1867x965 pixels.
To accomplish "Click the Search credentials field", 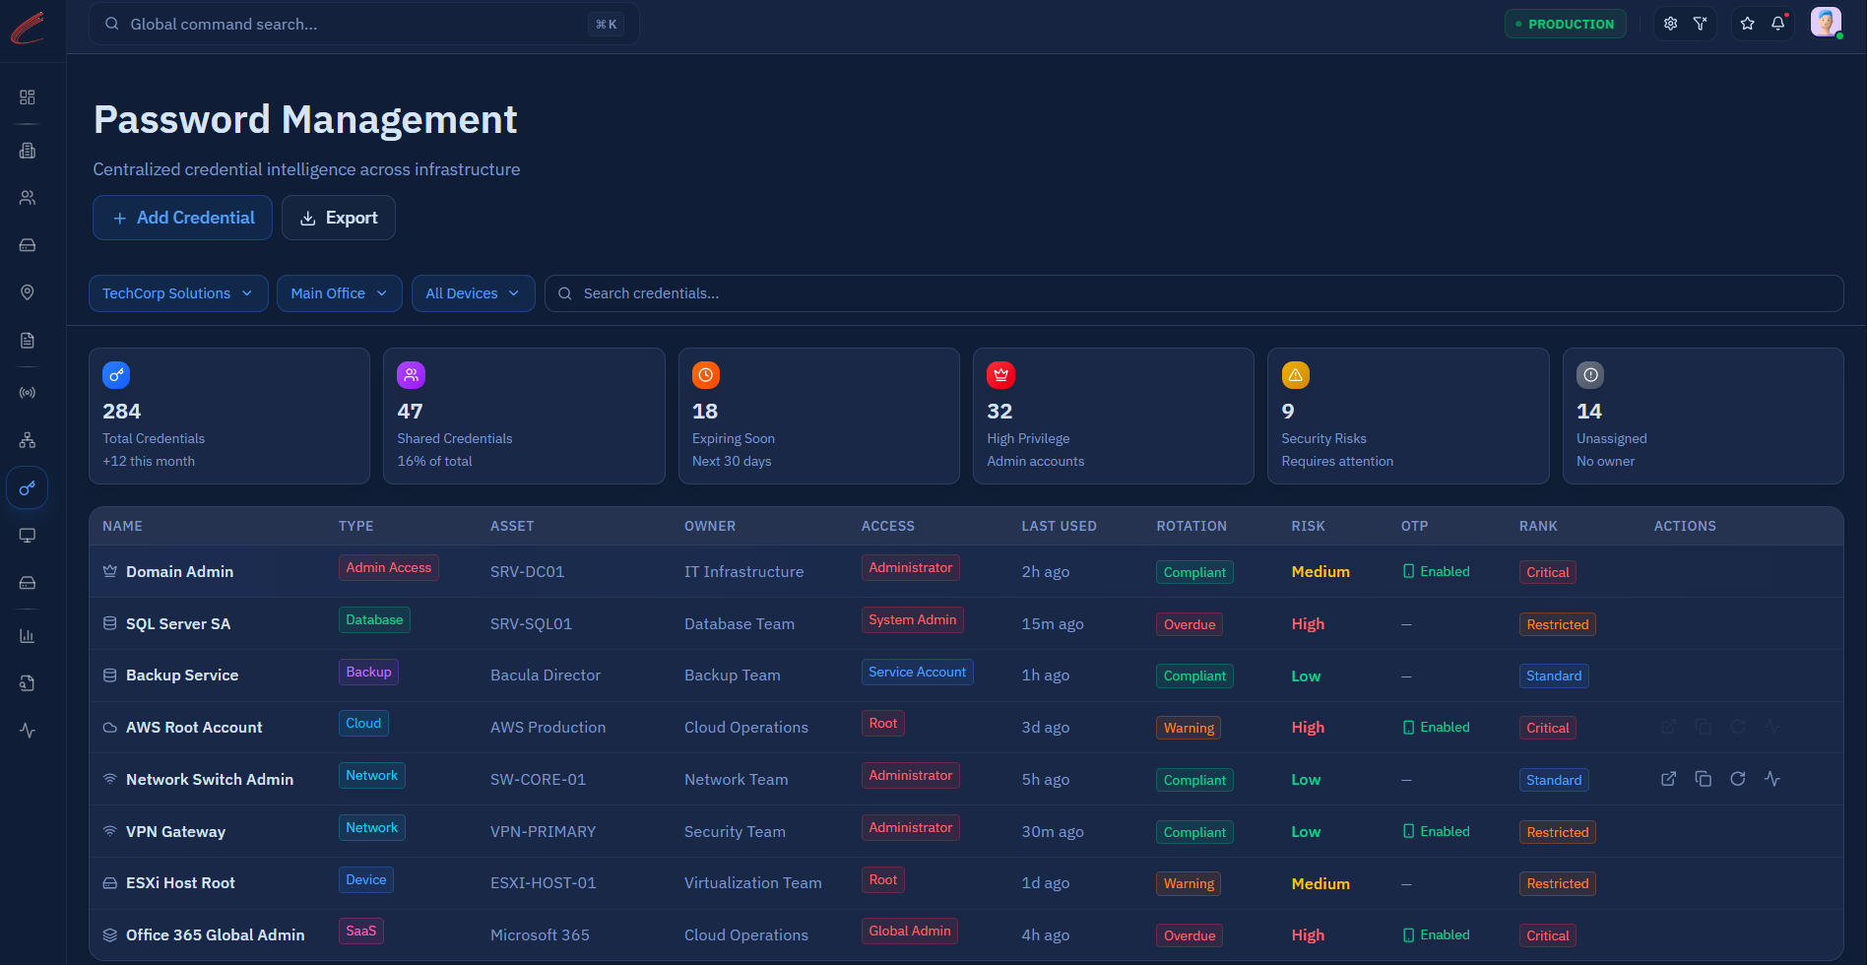I will [x=1193, y=293].
